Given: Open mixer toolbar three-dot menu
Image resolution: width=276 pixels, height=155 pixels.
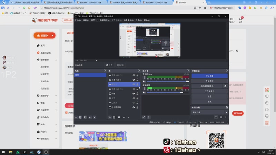Looking at the screenshot, I should click(149, 117).
